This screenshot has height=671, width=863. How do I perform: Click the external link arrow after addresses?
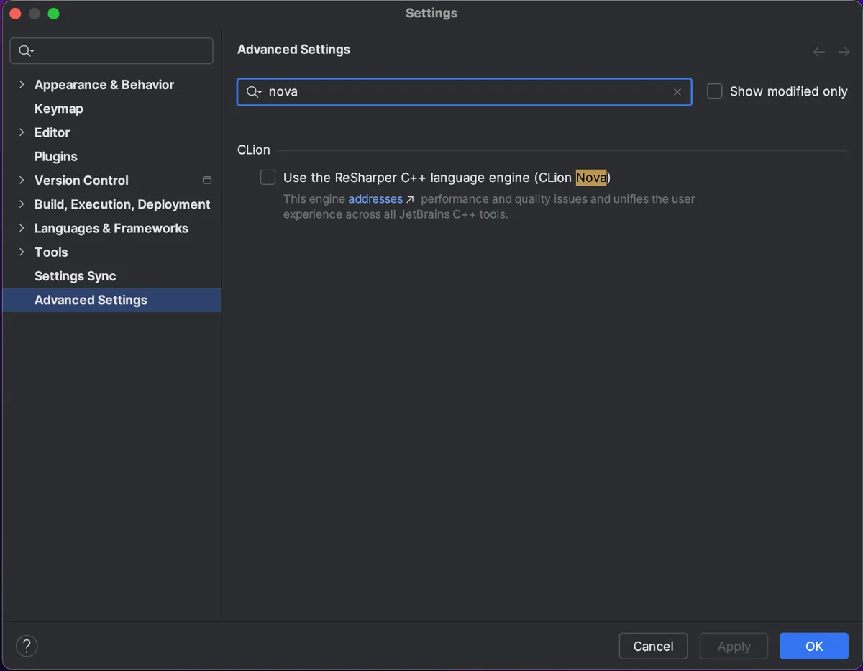pyautogui.click(x=410, y=199)
